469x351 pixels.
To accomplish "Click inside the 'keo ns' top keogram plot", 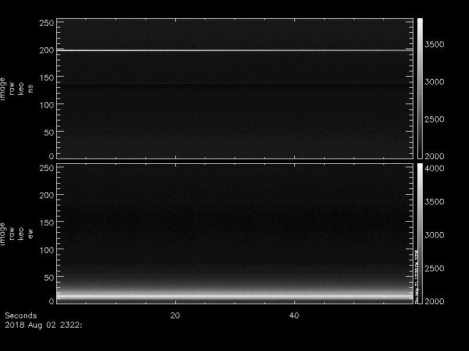I will pos(235,89).
